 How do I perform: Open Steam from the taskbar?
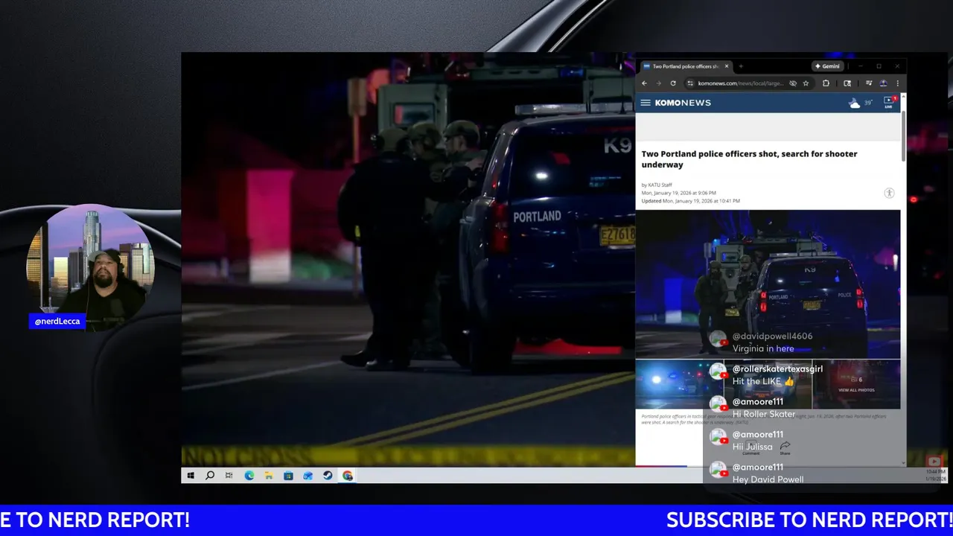[328, 476]
